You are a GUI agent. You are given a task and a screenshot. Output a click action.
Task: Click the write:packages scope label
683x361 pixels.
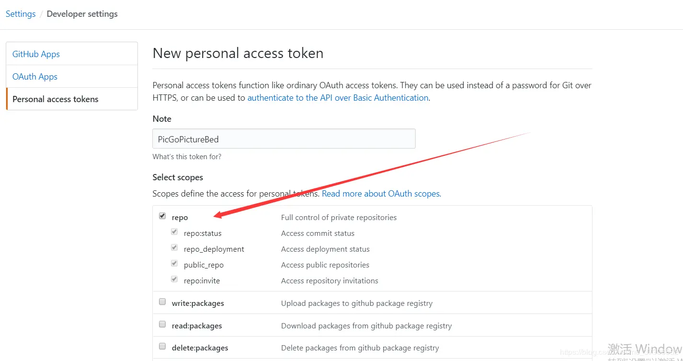pyautogui.click(x=198, y=303)
